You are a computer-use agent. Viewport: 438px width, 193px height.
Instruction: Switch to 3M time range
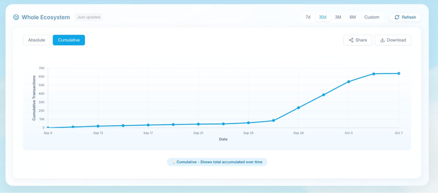tap(338, 17)
